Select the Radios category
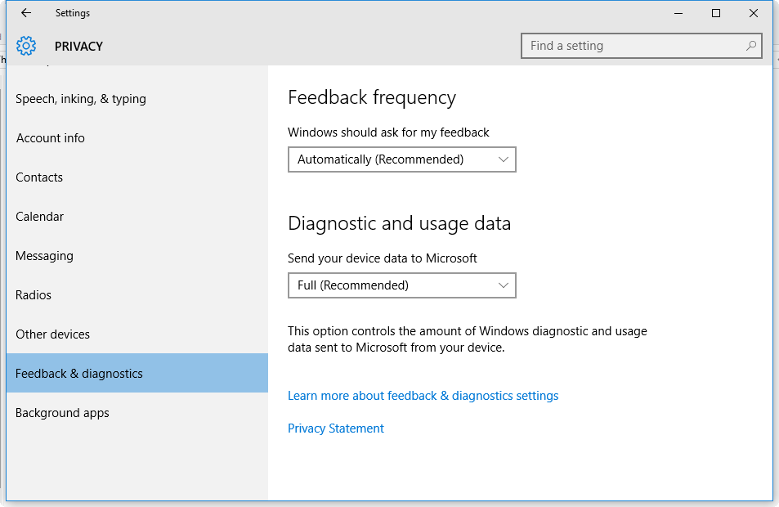 pos(34,295)
